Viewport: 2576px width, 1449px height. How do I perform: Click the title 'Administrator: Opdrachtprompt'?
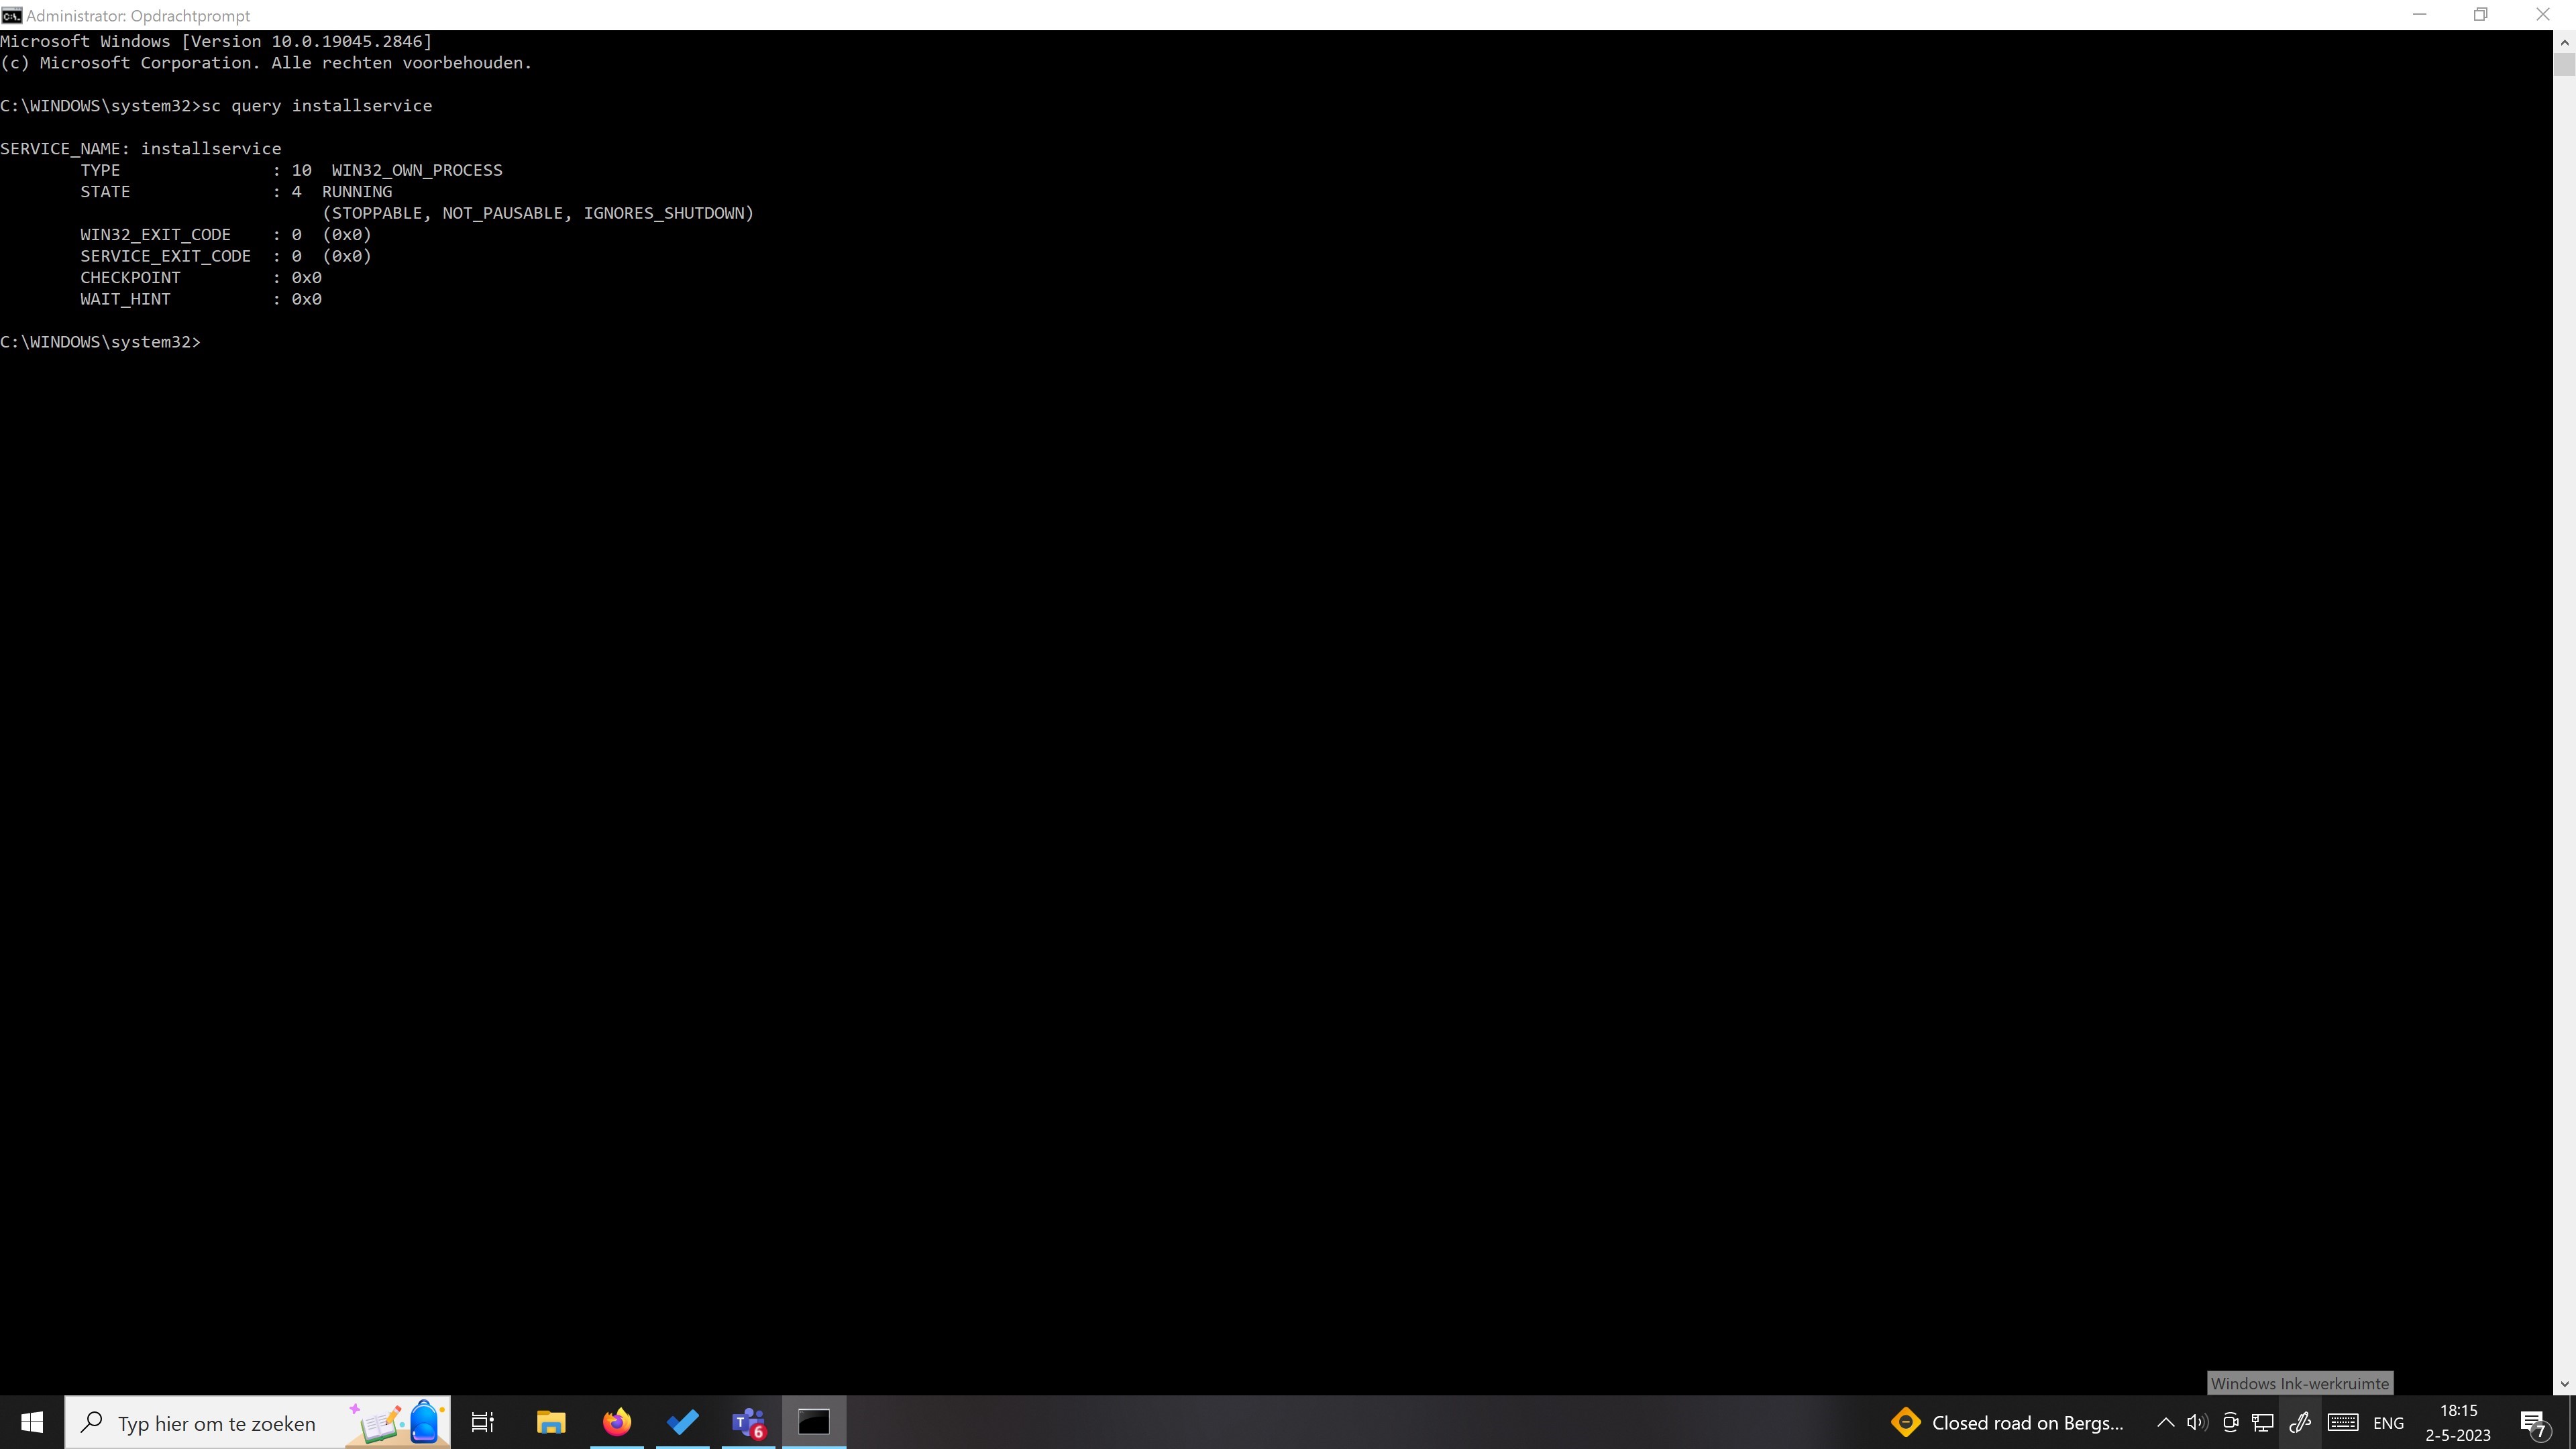coord(138,16)
